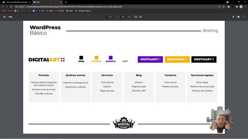
Task: Open a new browser tab
Action: click(x=65, y=2)
